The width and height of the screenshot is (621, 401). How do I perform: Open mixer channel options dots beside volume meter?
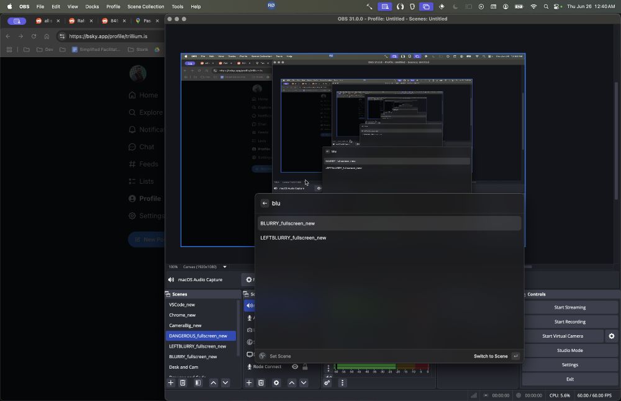pyautogui.click(x=329, y=369)
